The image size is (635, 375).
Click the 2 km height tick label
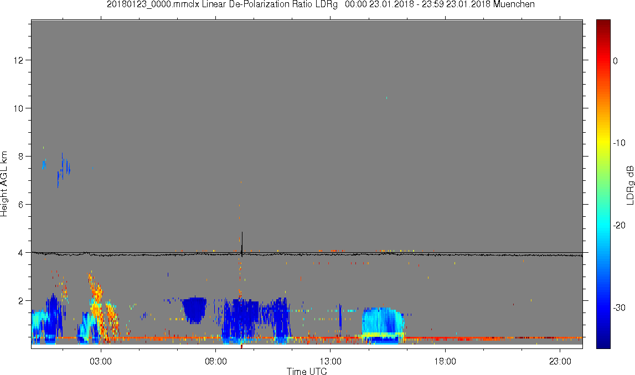21,300
